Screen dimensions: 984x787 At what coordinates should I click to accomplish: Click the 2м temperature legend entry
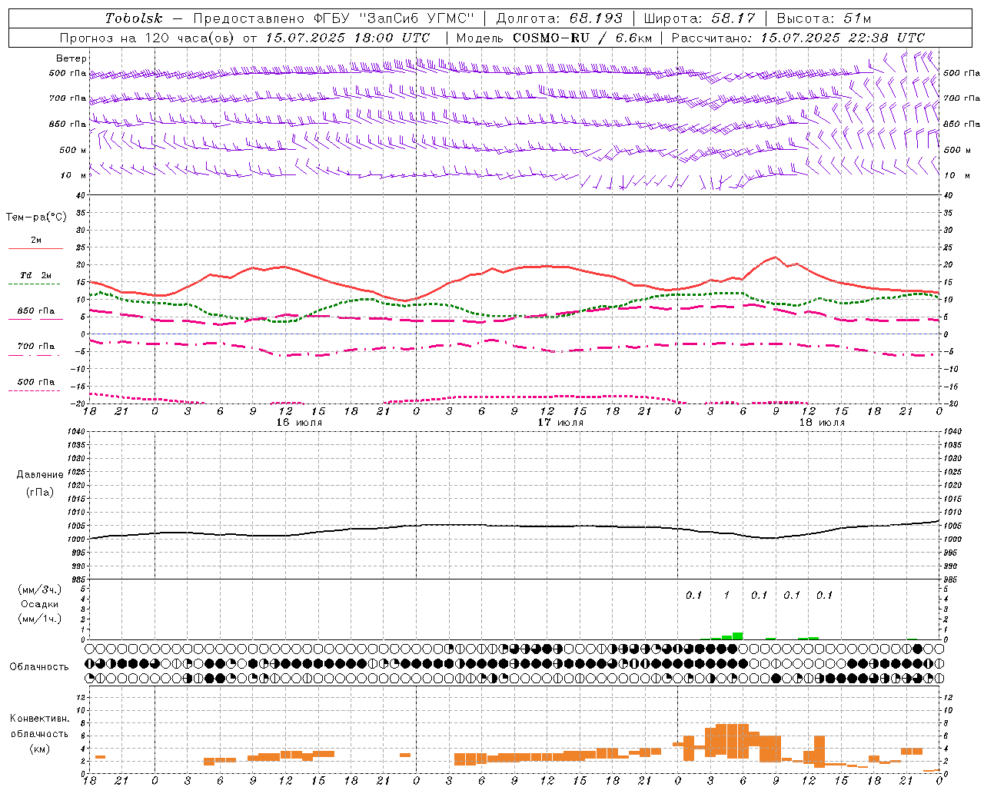[36, 240]
